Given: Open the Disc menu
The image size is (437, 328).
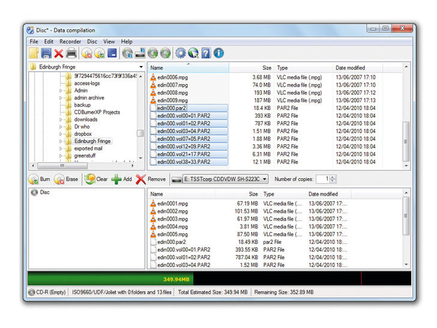Looking at the screenshot, I should pos(93,41).
